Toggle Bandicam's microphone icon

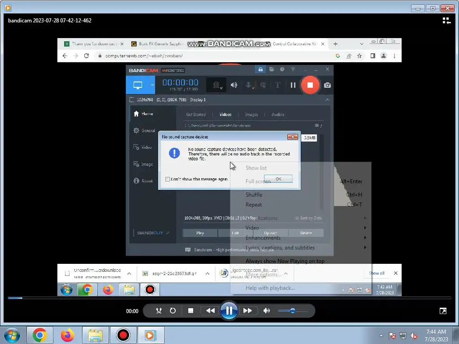(x=249, y=85)
